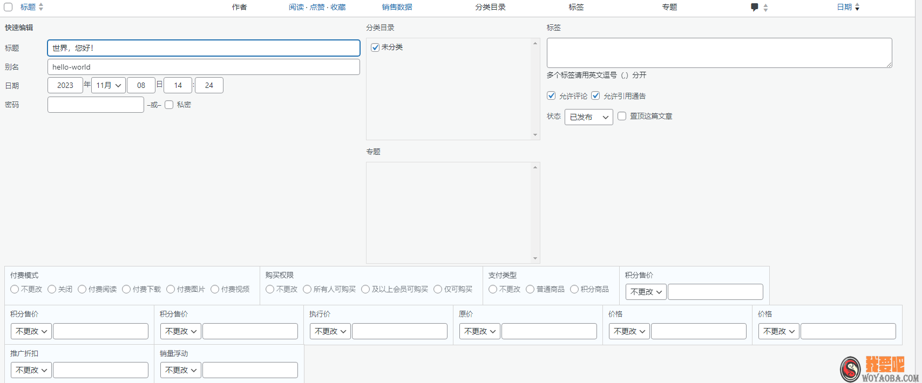Choose the 付费下载 radio option

[126, 289]
